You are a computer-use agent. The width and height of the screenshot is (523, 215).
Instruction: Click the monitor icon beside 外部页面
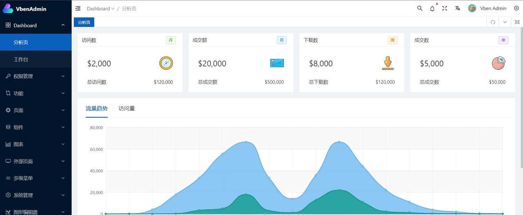pos(8,161)
